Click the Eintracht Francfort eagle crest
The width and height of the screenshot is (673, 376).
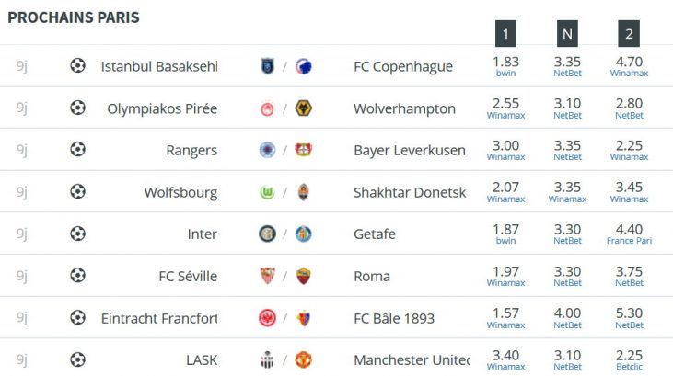click(267, 318)
